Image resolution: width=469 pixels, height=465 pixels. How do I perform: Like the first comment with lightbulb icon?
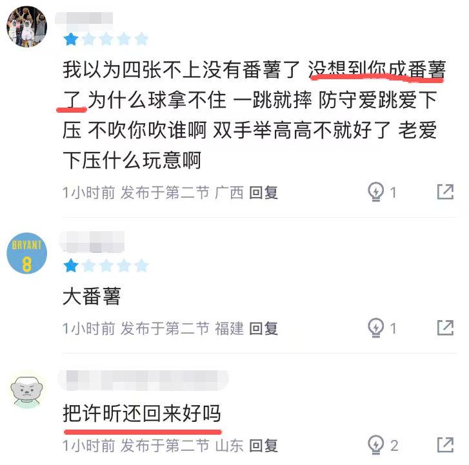[x=375, y=192]
